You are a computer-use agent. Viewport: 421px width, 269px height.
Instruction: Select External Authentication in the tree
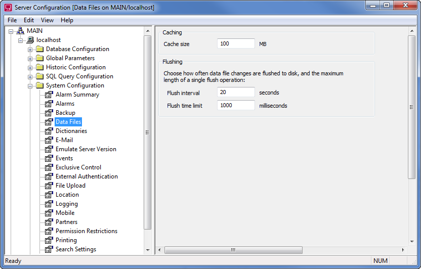pyautogui.click(x=87, y=176)
